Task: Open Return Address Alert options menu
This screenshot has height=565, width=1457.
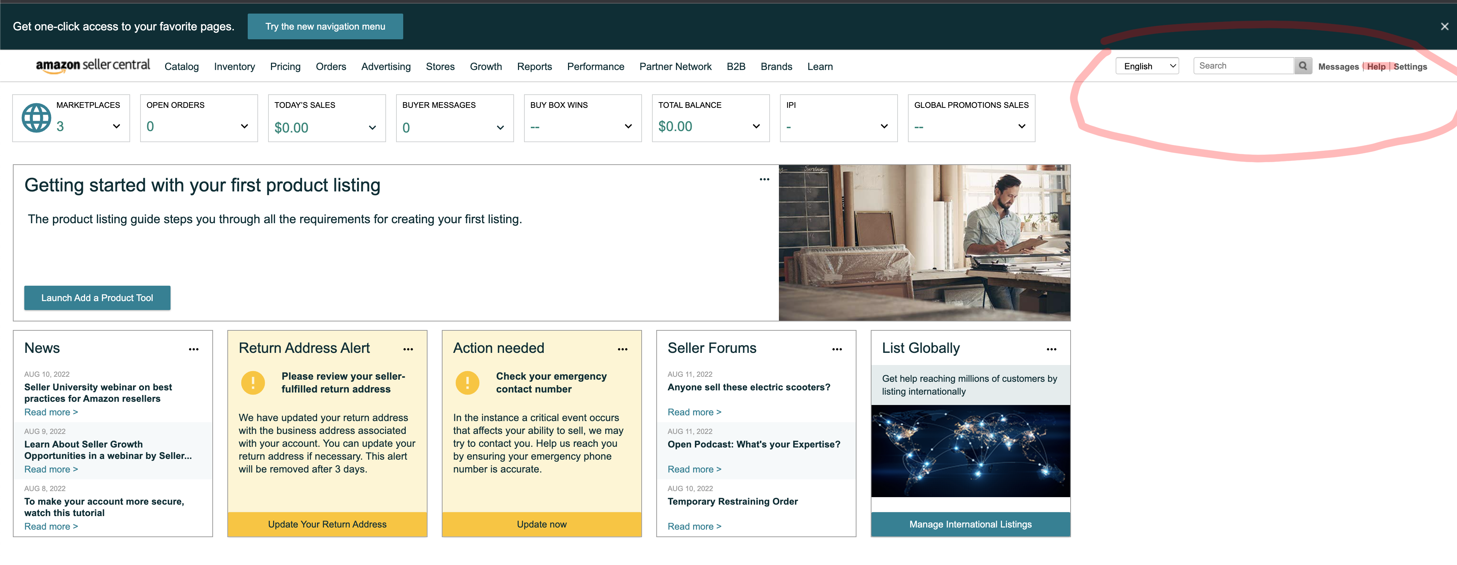Action: point(408,349)
